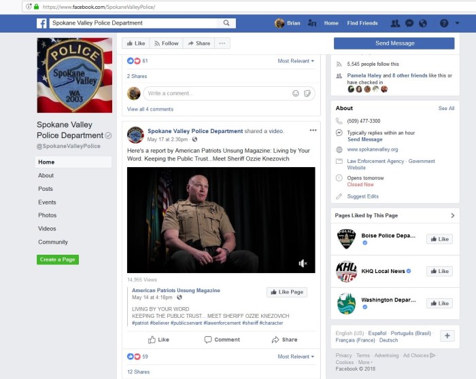Click the Like Page button
This screenshot has height=379, width=476.
coord(287,292)
